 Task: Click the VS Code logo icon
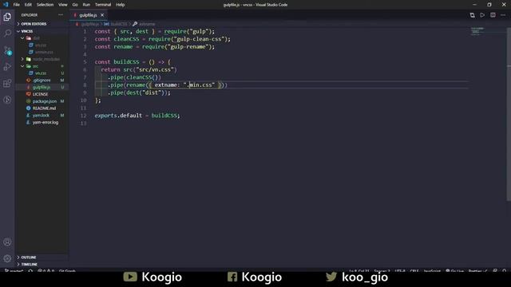(x=6, y=5)
